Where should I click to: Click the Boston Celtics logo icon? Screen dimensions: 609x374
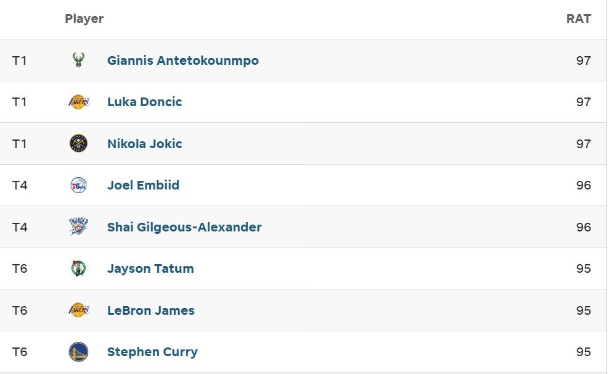[x=78, y=268]
